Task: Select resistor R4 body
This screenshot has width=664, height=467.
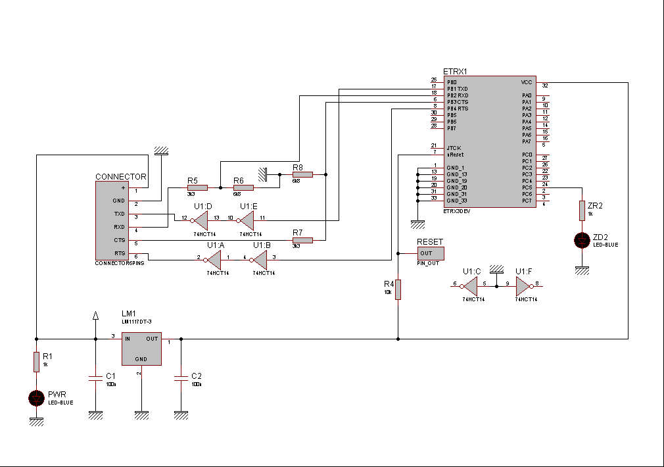Action: click(398, 290)
